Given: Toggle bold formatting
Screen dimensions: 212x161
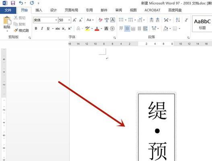Looking at the screenshot, I should (x=36, y=29).
